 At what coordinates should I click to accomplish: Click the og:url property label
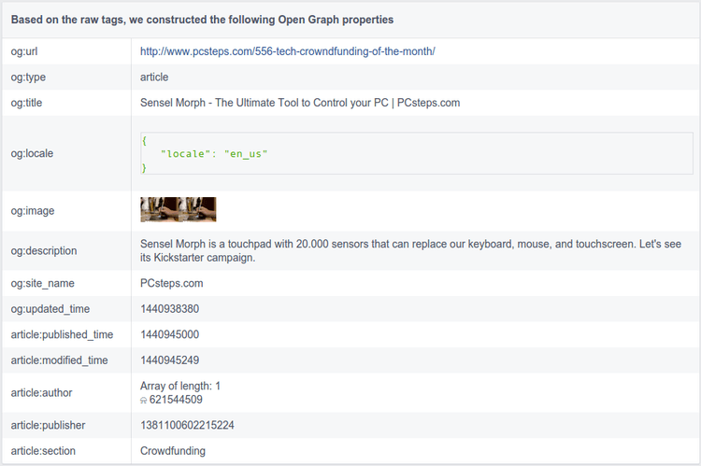point(24,51)
